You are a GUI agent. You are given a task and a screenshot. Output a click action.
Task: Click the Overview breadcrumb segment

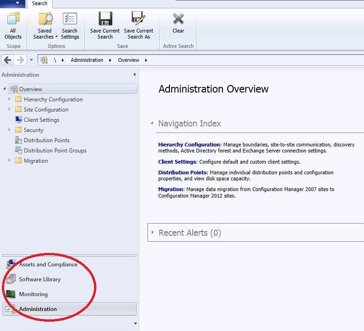128,60
